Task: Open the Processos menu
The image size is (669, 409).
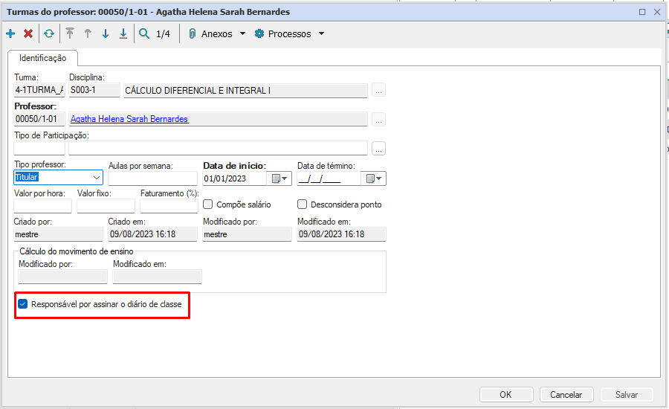Action: click(x=289, y=33)
